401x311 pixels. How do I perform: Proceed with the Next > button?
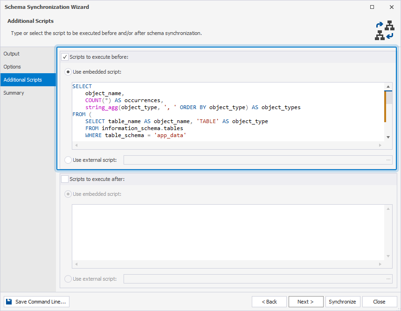(x=306, y=302)
